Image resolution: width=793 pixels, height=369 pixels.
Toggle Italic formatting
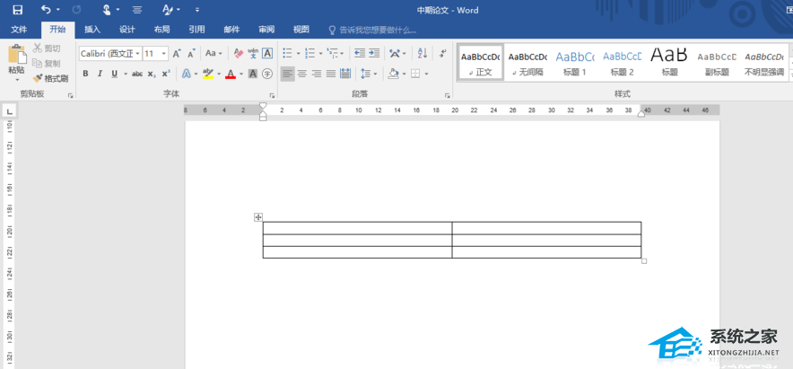[100, 74]
